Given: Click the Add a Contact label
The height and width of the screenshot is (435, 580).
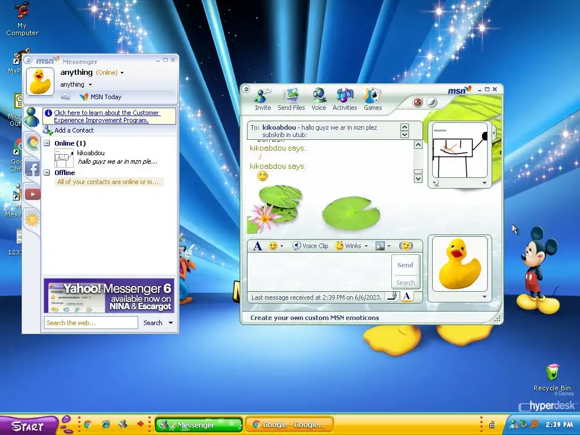Looking at the screenshot, I should [x=74, y=130].
